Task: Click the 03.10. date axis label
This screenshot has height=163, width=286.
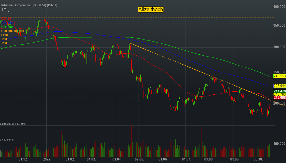Action: coord(258,159)
